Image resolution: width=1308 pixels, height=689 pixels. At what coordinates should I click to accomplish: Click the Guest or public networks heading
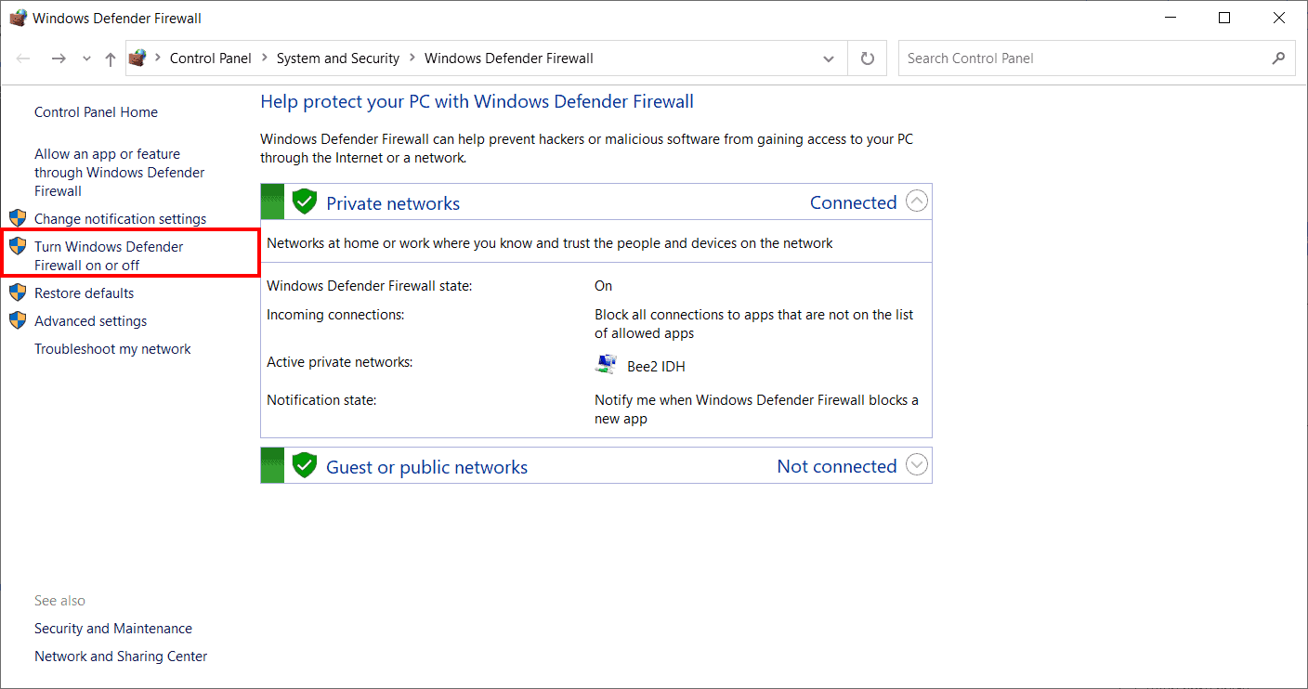tap(426, 467)
